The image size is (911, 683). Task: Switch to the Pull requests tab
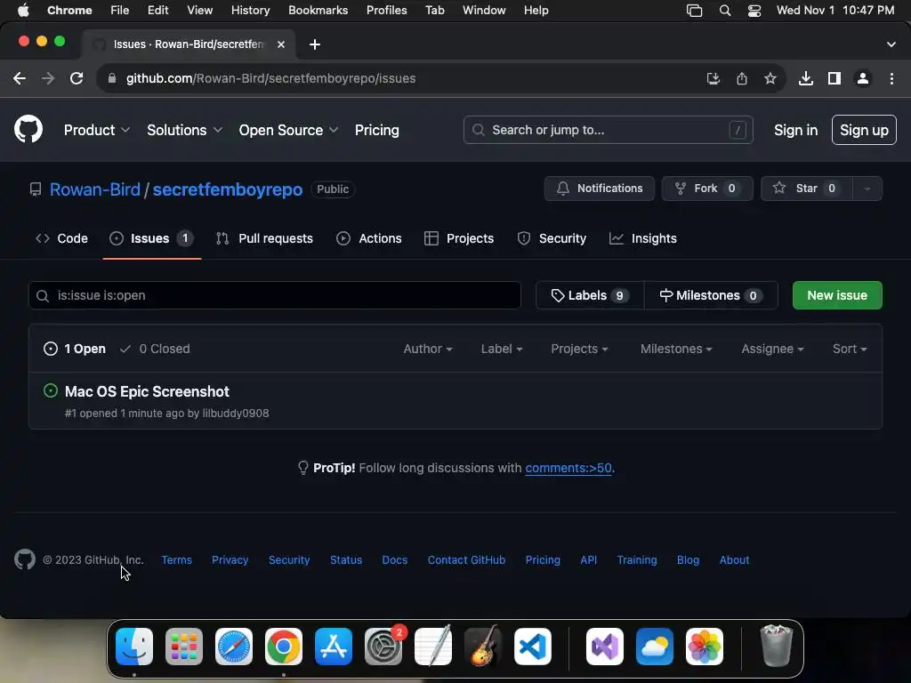click(x=264, y=238)
